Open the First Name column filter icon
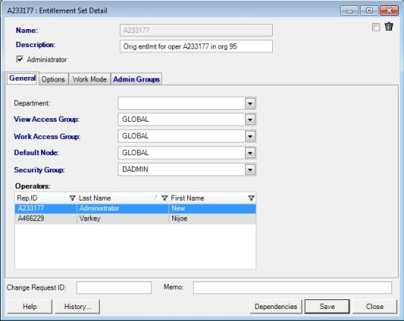Image resolution: width=404 pixels, height=321 pixels. pos(251,198)
